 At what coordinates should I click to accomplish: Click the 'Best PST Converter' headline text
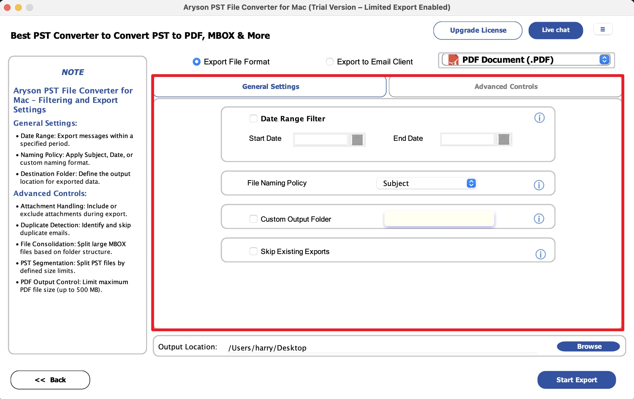pyautogui.click(x=140, y=36)
